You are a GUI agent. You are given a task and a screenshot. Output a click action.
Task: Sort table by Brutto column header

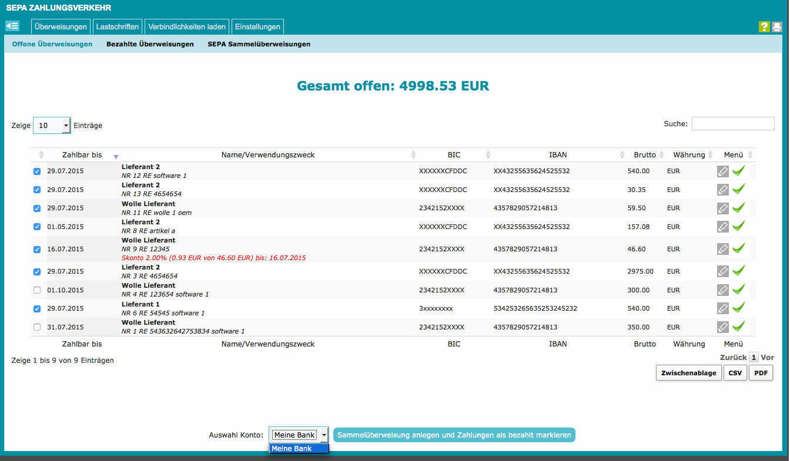point(644,155)
